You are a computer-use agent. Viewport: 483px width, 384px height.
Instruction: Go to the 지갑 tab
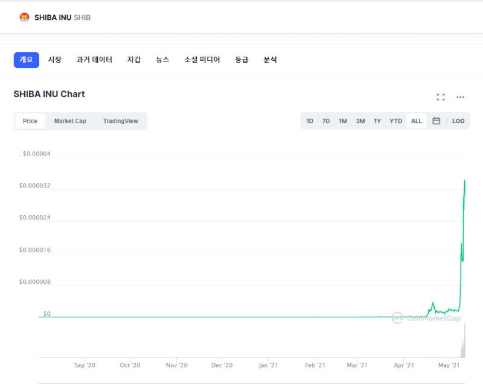coord(134,60)
